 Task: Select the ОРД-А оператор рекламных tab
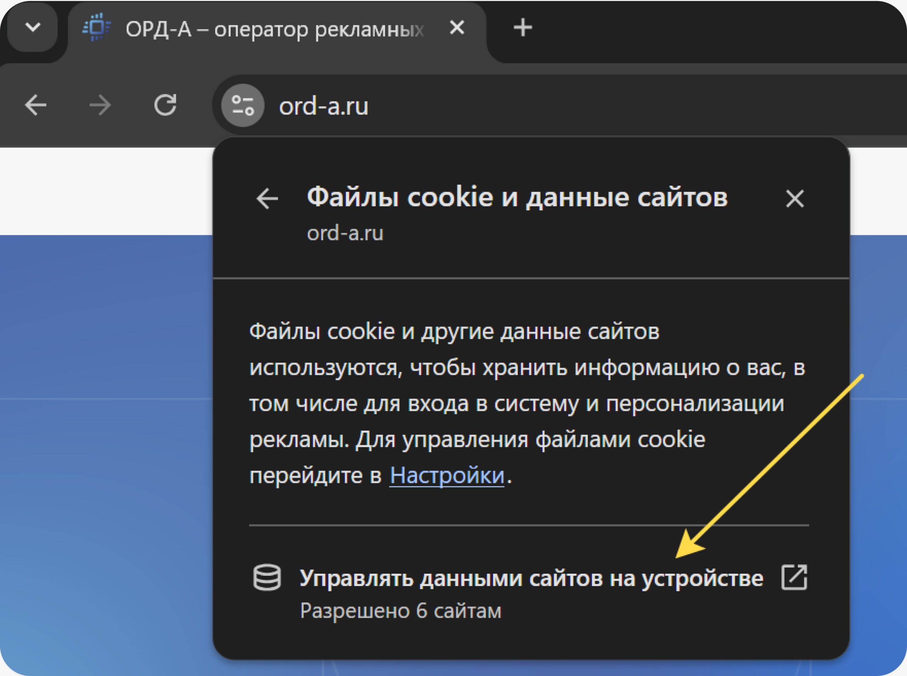tap(274, 29)
